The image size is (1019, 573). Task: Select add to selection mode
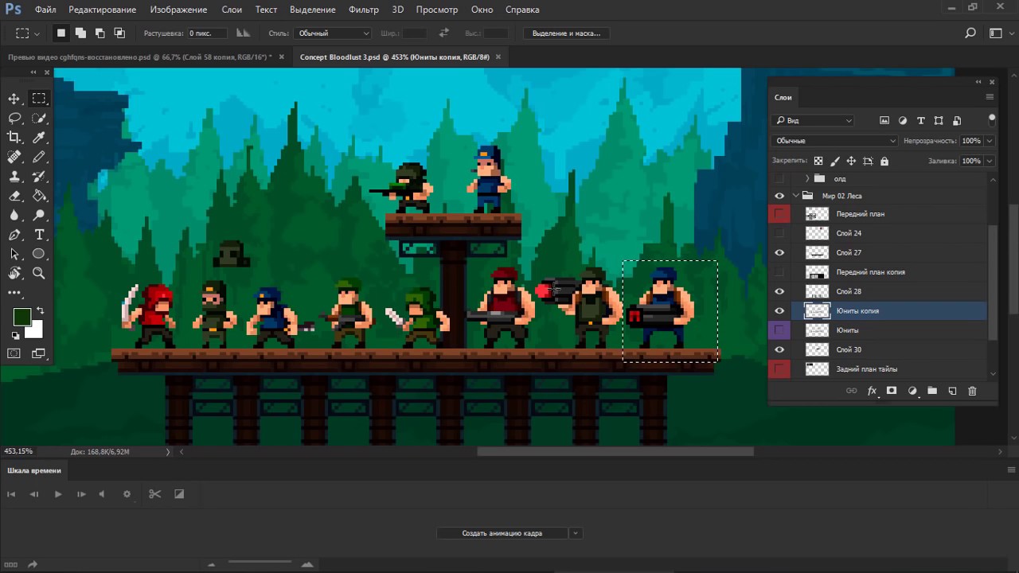point(80,33)
